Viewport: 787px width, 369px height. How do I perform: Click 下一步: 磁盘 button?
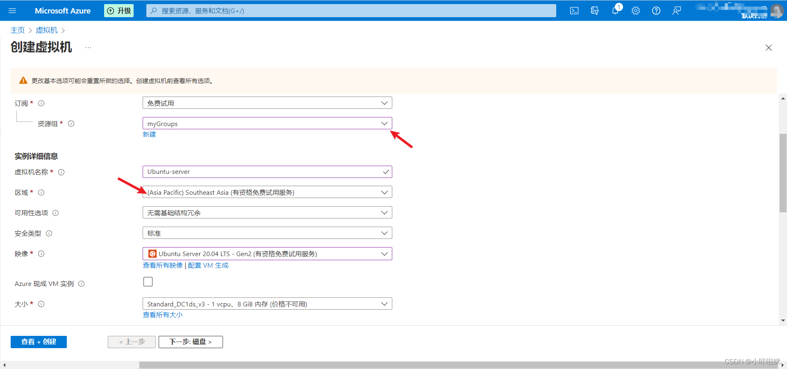[191, 342]
